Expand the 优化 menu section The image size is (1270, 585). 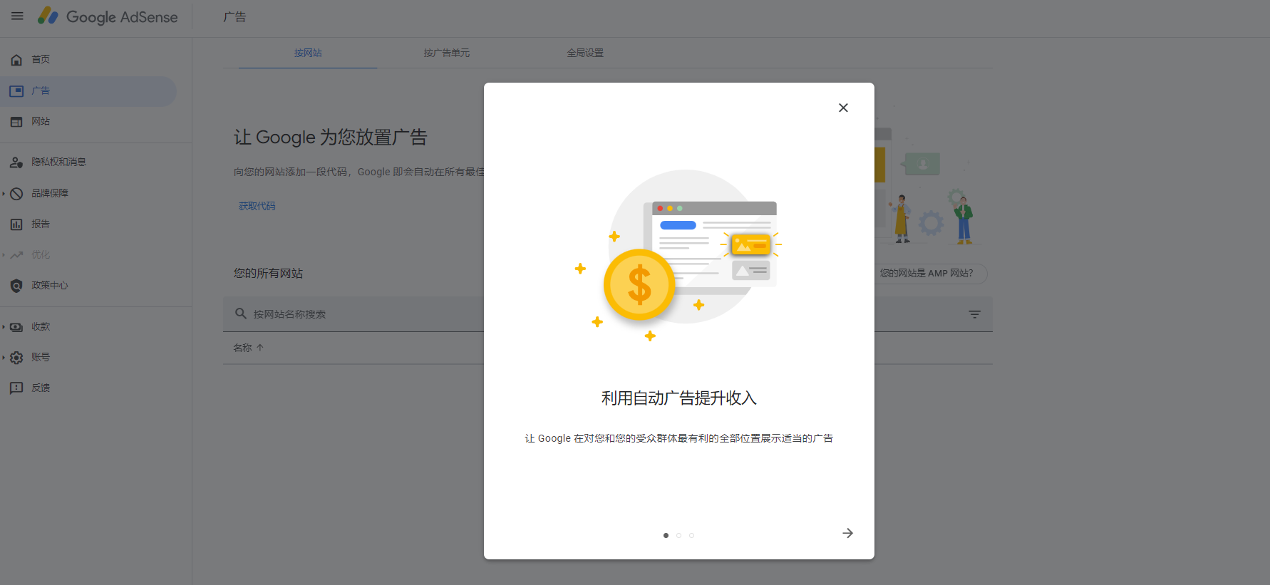(x=4, y=255)
